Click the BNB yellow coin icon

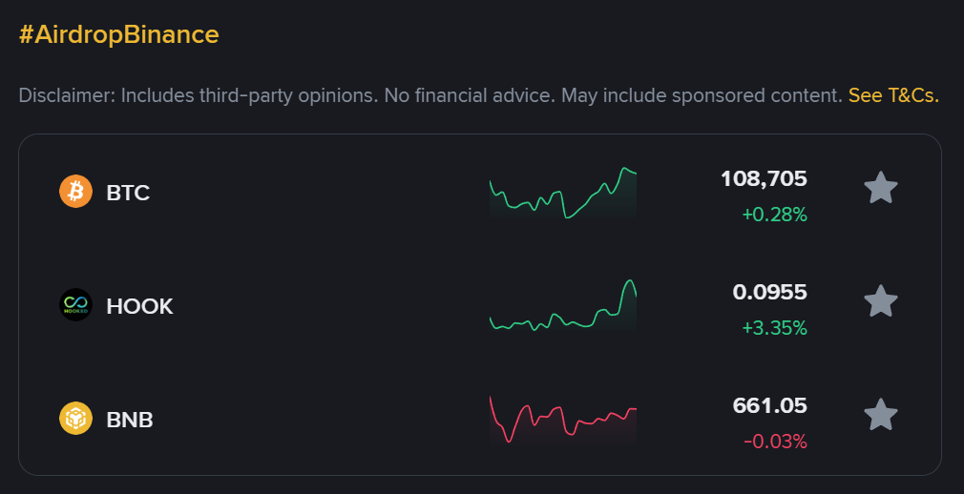click(75, 419)
